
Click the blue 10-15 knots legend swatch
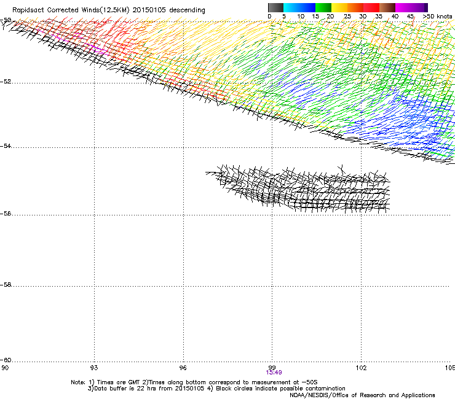coord(307,7)
